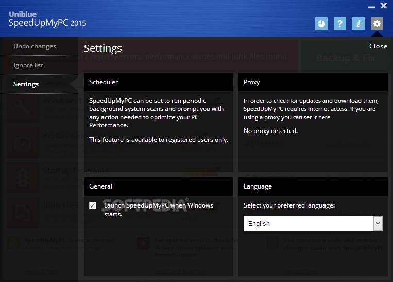Open Ignore list section
Viewport: 393px width, 282px height.
(28, 65)
